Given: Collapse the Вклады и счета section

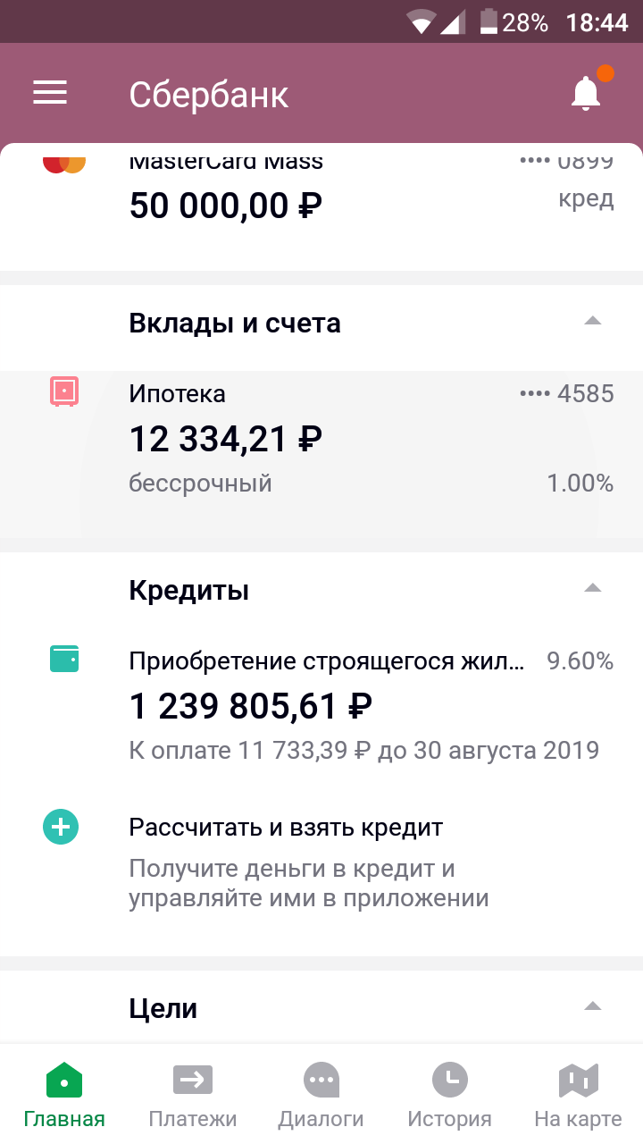Looking at the screenshot, I should click(592, 321).
